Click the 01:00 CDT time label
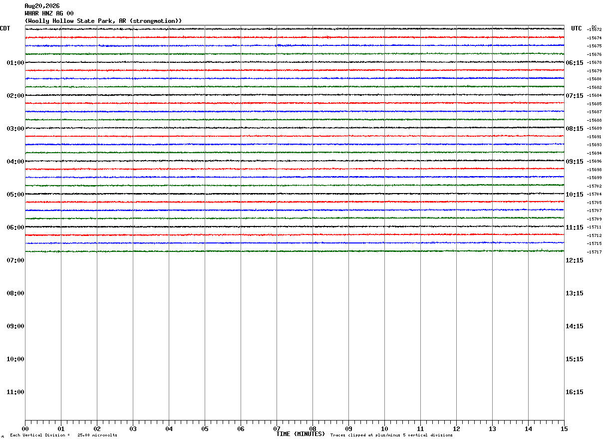 (x=15, y=63)
